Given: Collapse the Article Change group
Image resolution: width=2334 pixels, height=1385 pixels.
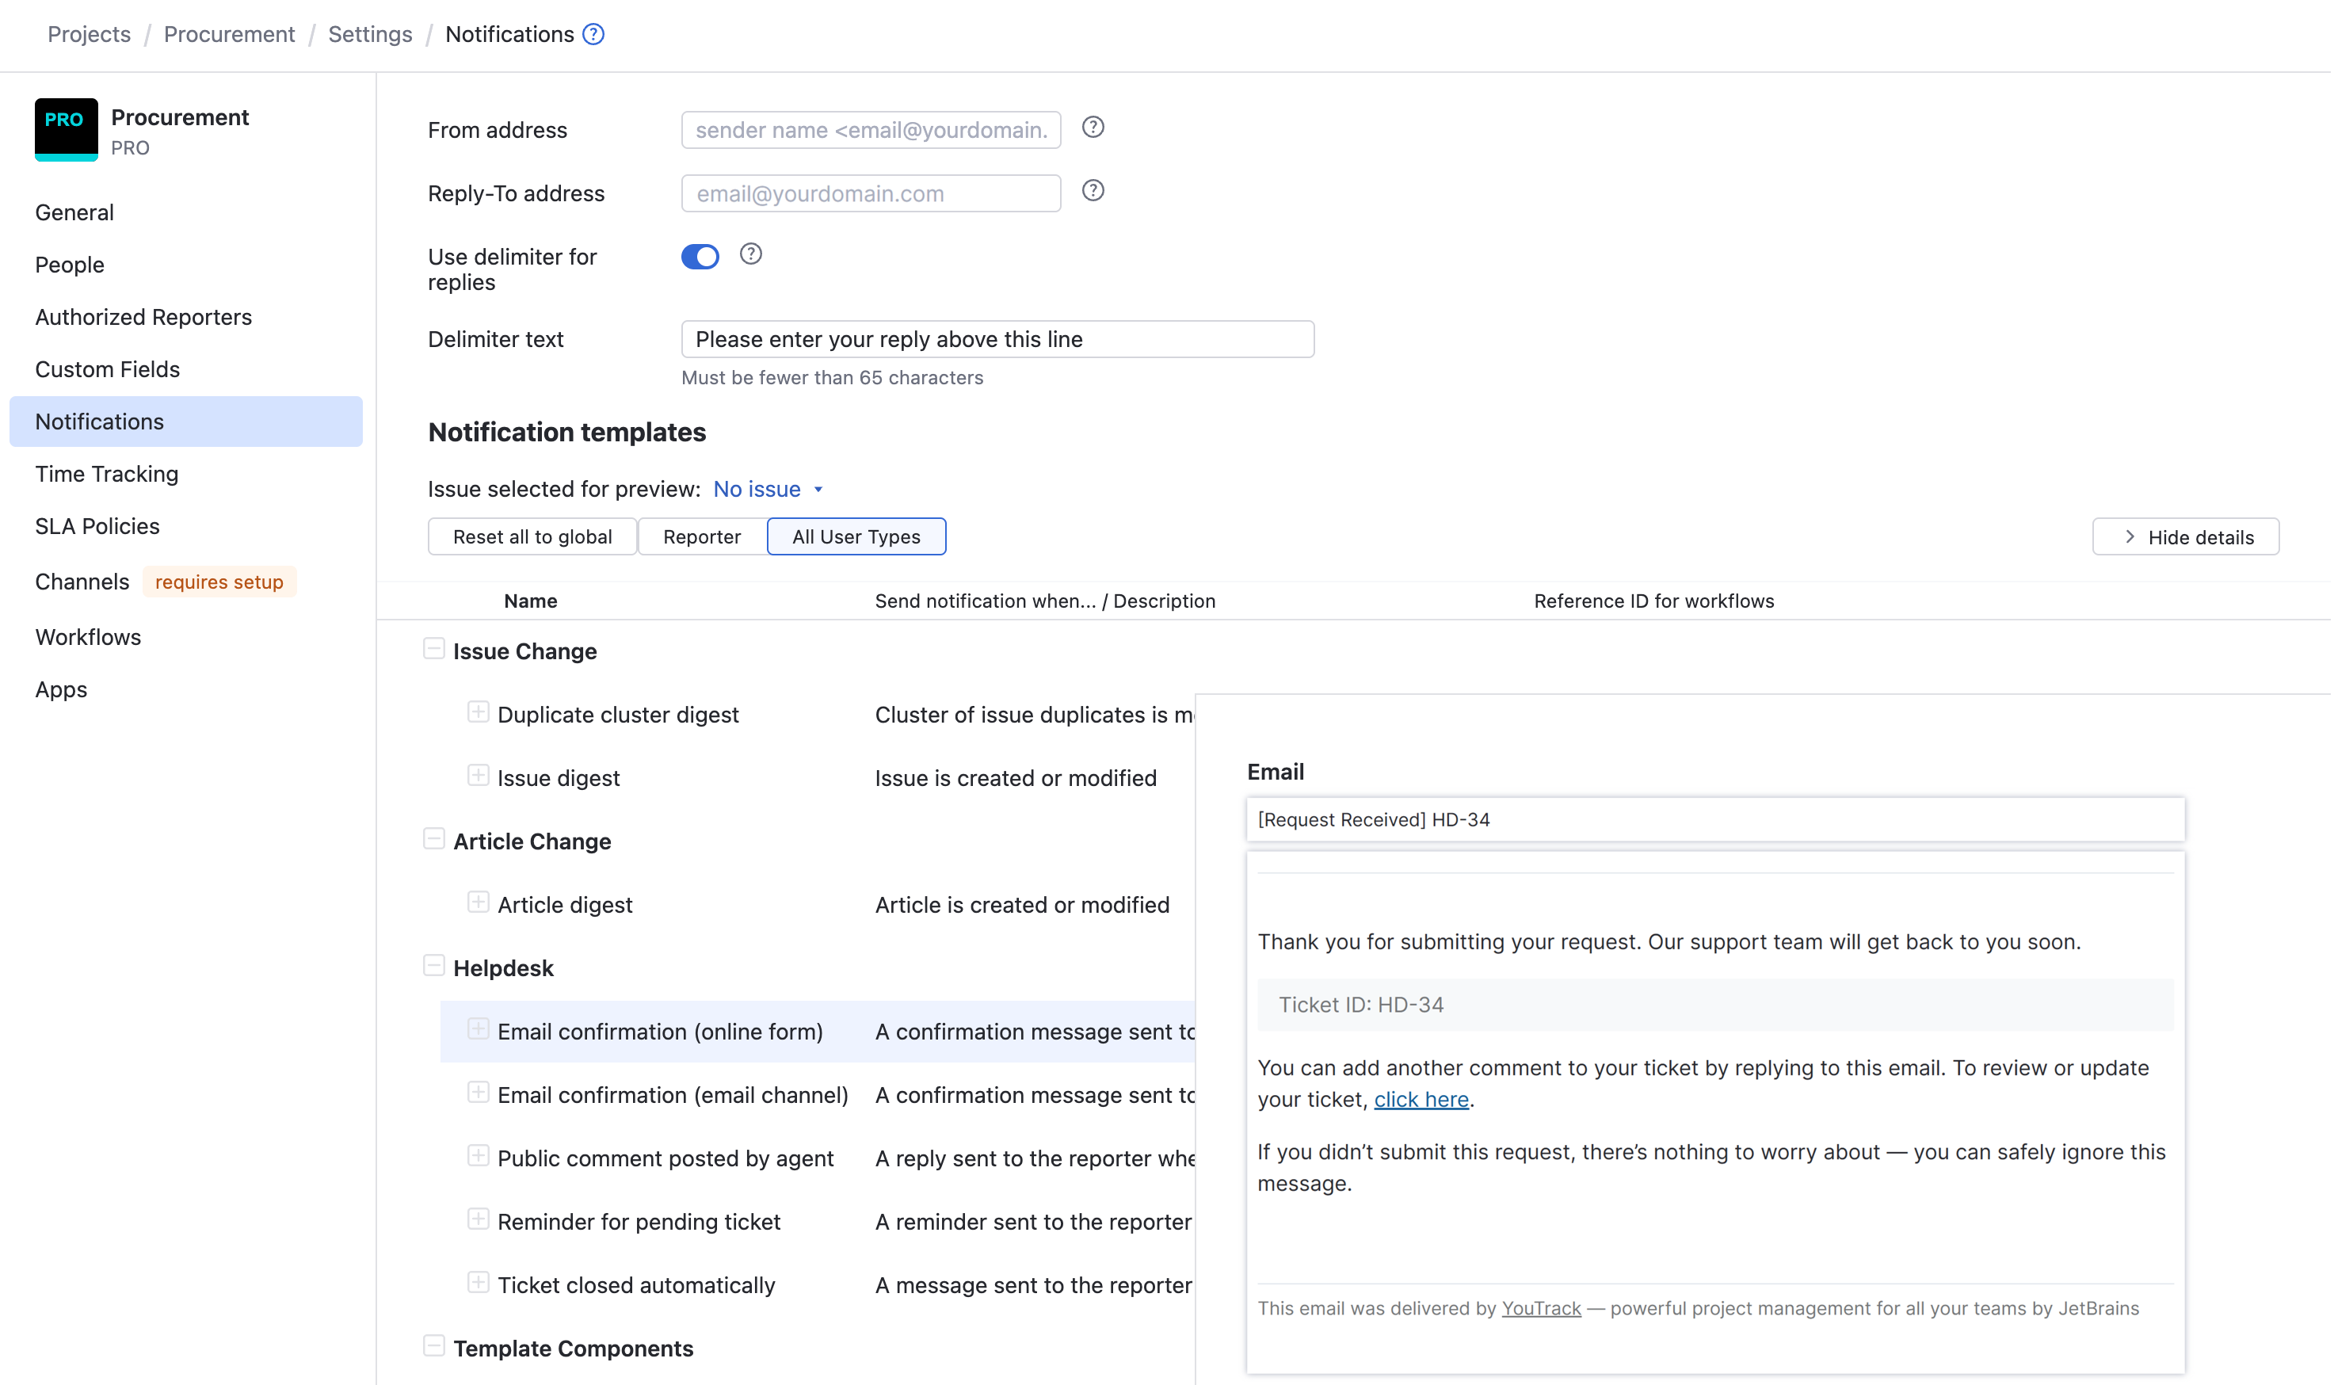Looking at the screenshot, I should (434, 839).
